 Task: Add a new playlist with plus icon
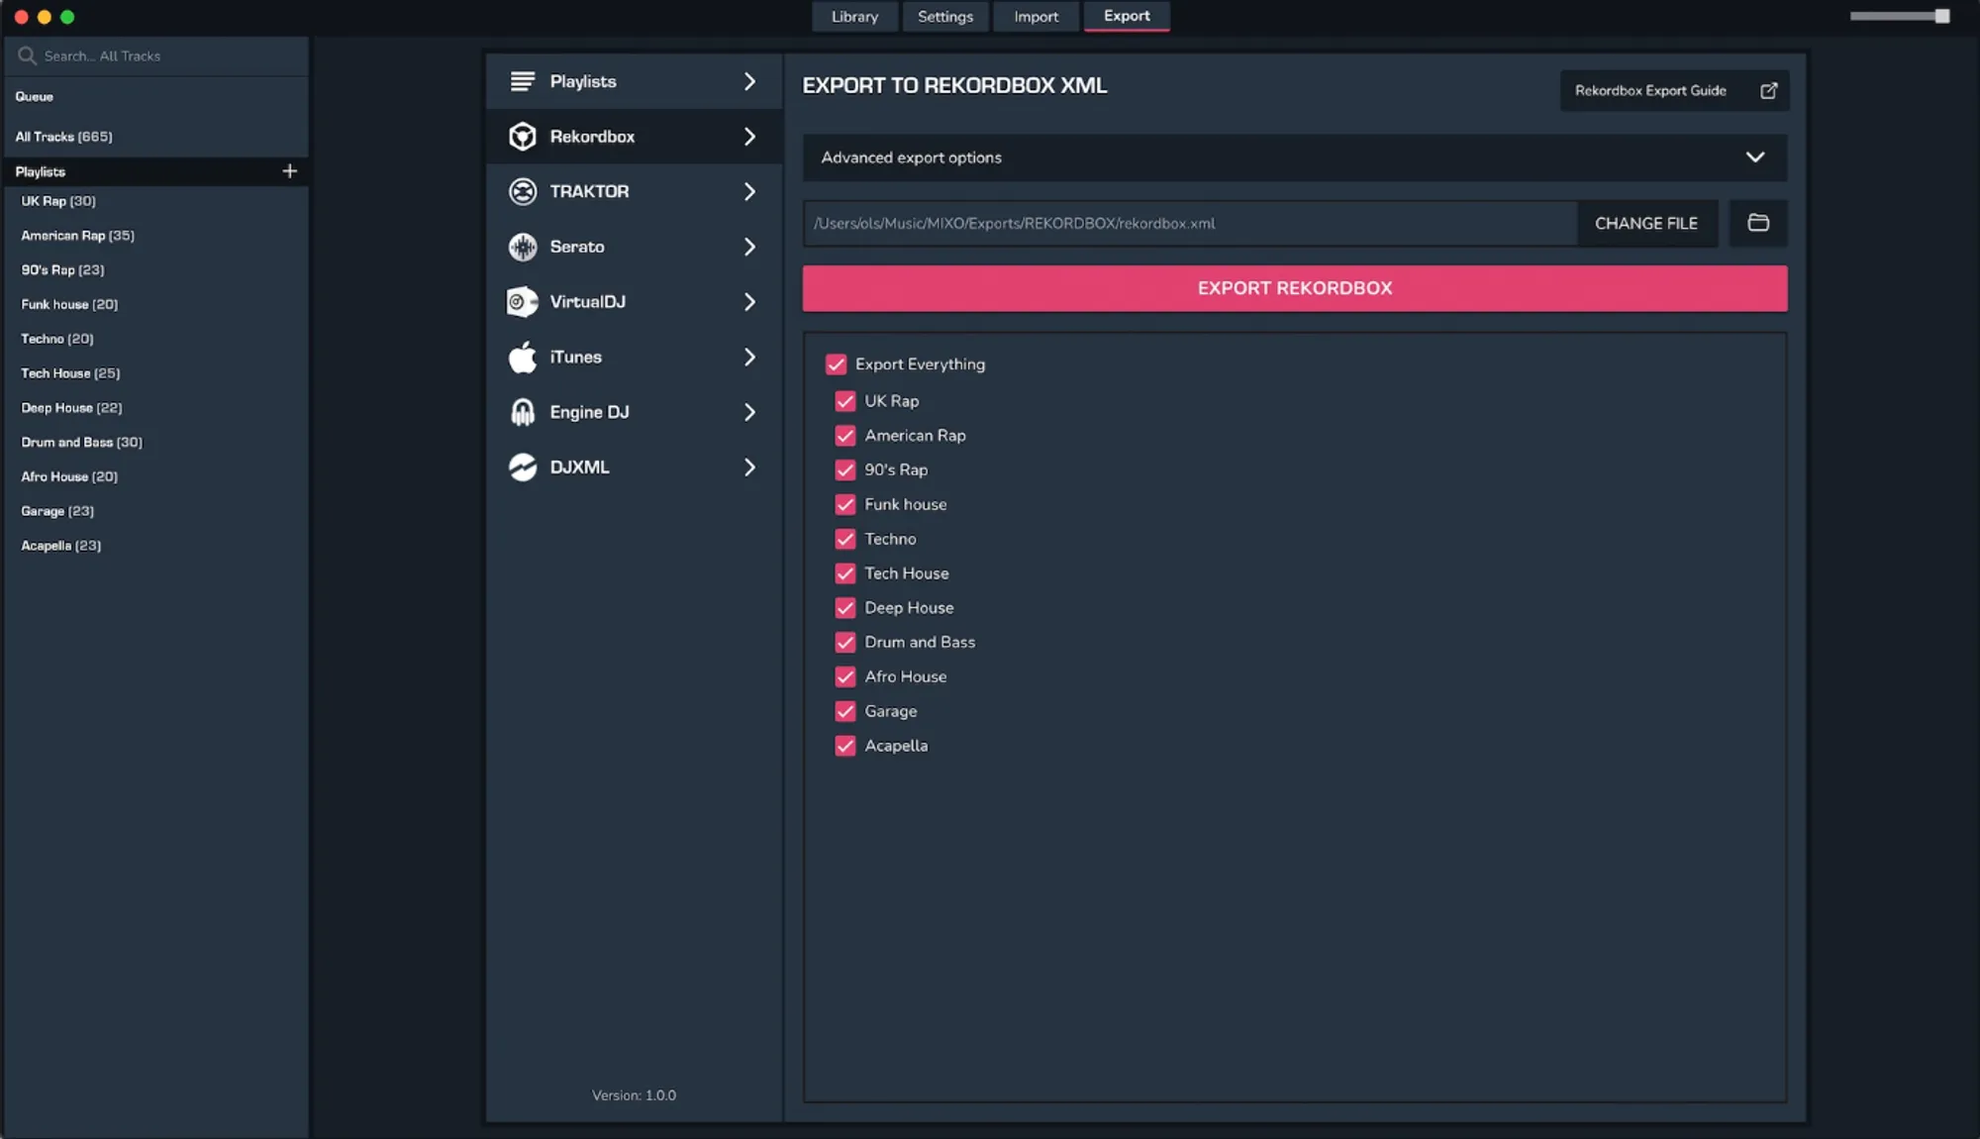click(289, 171)
